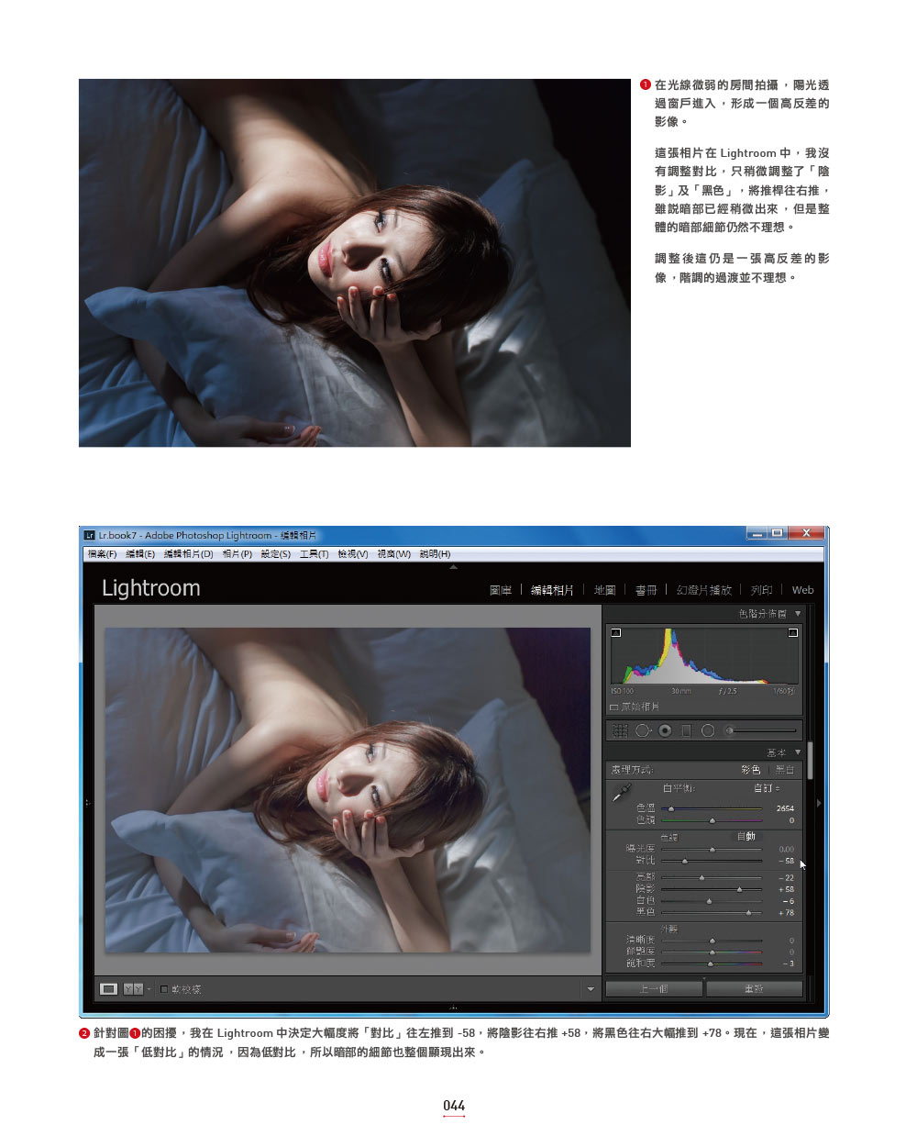Click the photo in Lightroom preview area
Viewport: 917px width, 1136px height.
pyautogui.click(x=348, y=790)
